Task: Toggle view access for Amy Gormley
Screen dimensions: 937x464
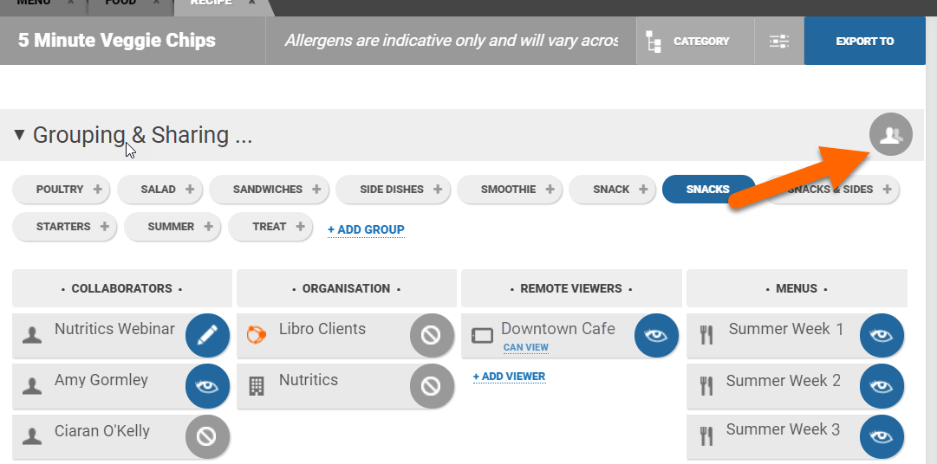Action: point(207,386)
